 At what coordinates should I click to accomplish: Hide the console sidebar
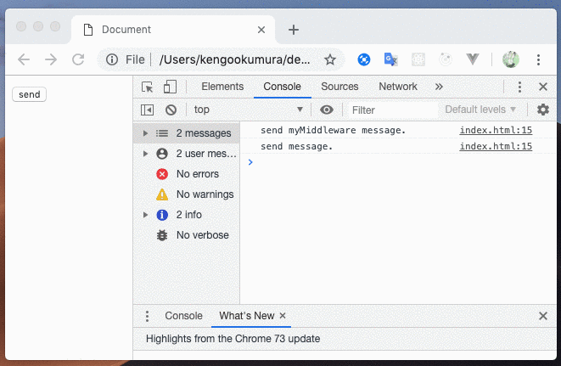click(x=147, y=110)
